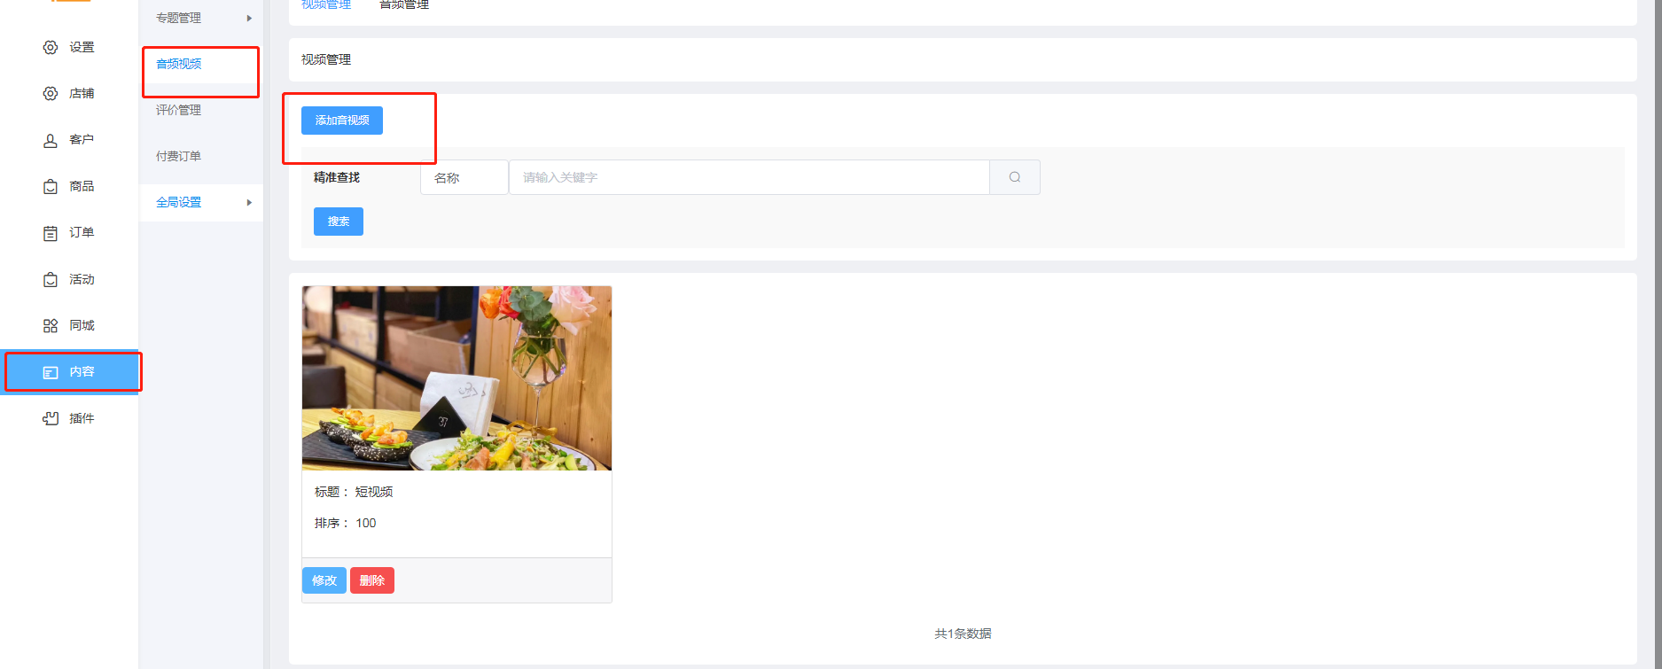Open the 客户 customer person icon
The height and width of the screenshot is (669, 1662).
point(51,140)
